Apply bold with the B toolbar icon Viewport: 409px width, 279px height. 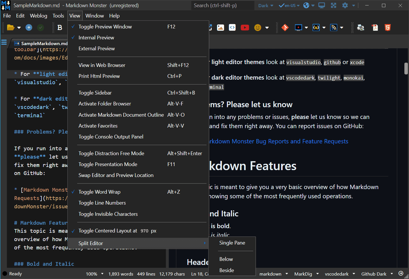click(60, 28)
